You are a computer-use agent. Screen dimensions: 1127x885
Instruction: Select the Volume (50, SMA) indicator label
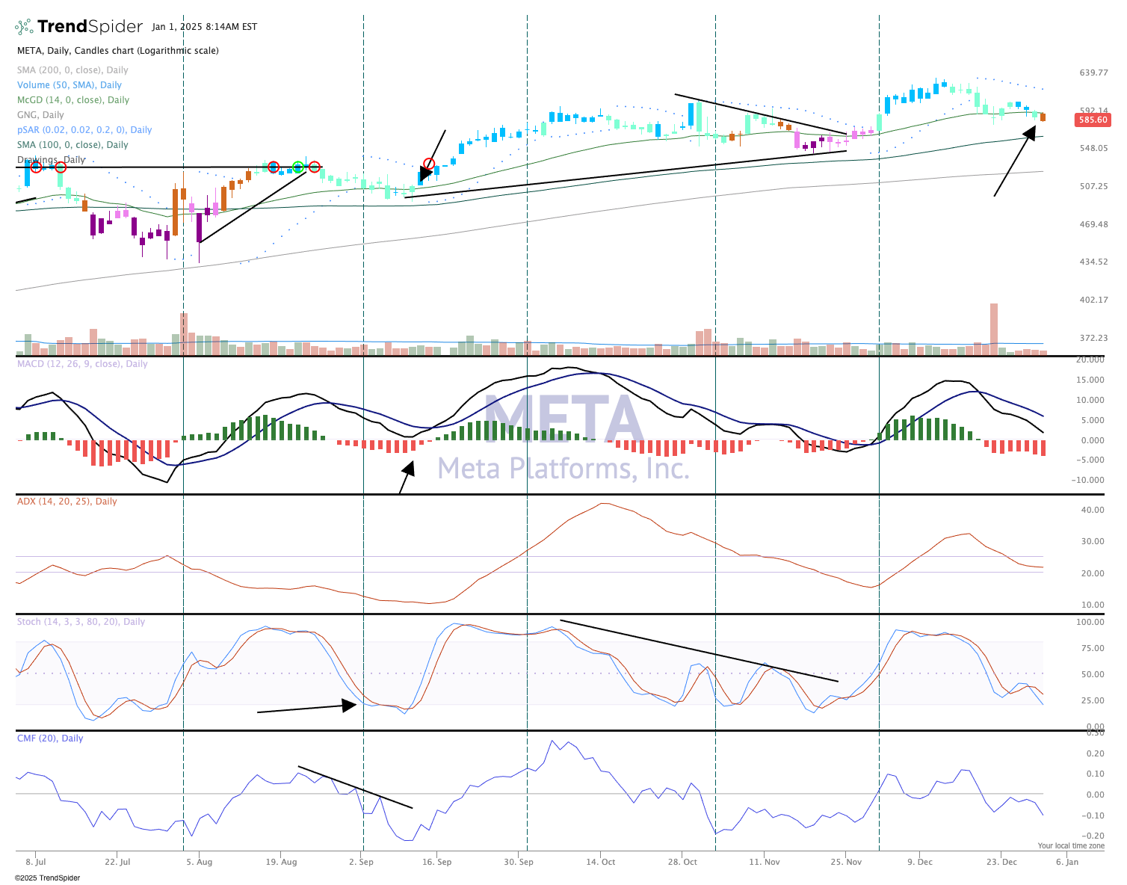click(70, 85)
